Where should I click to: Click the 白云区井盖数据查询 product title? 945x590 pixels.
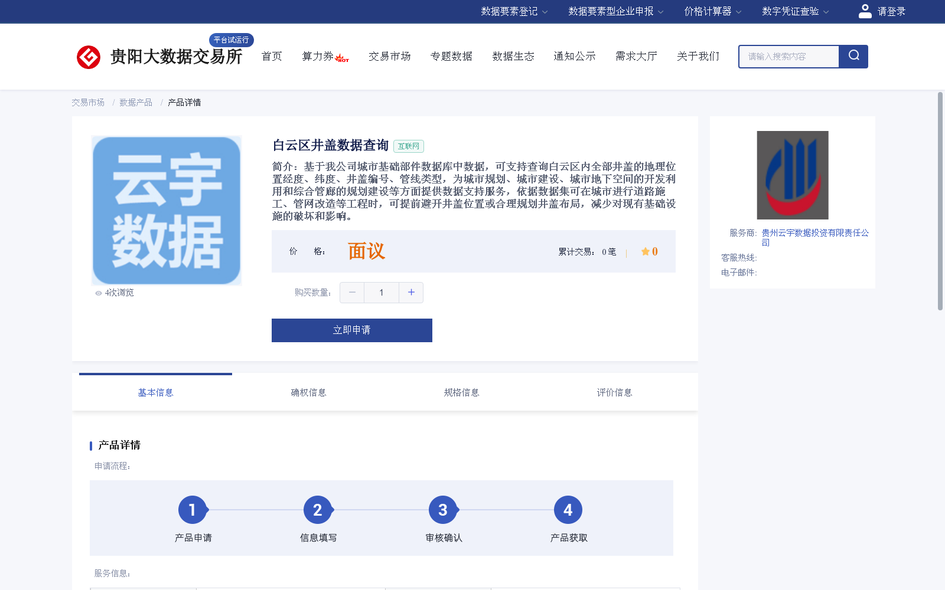[x=331, y=145]
